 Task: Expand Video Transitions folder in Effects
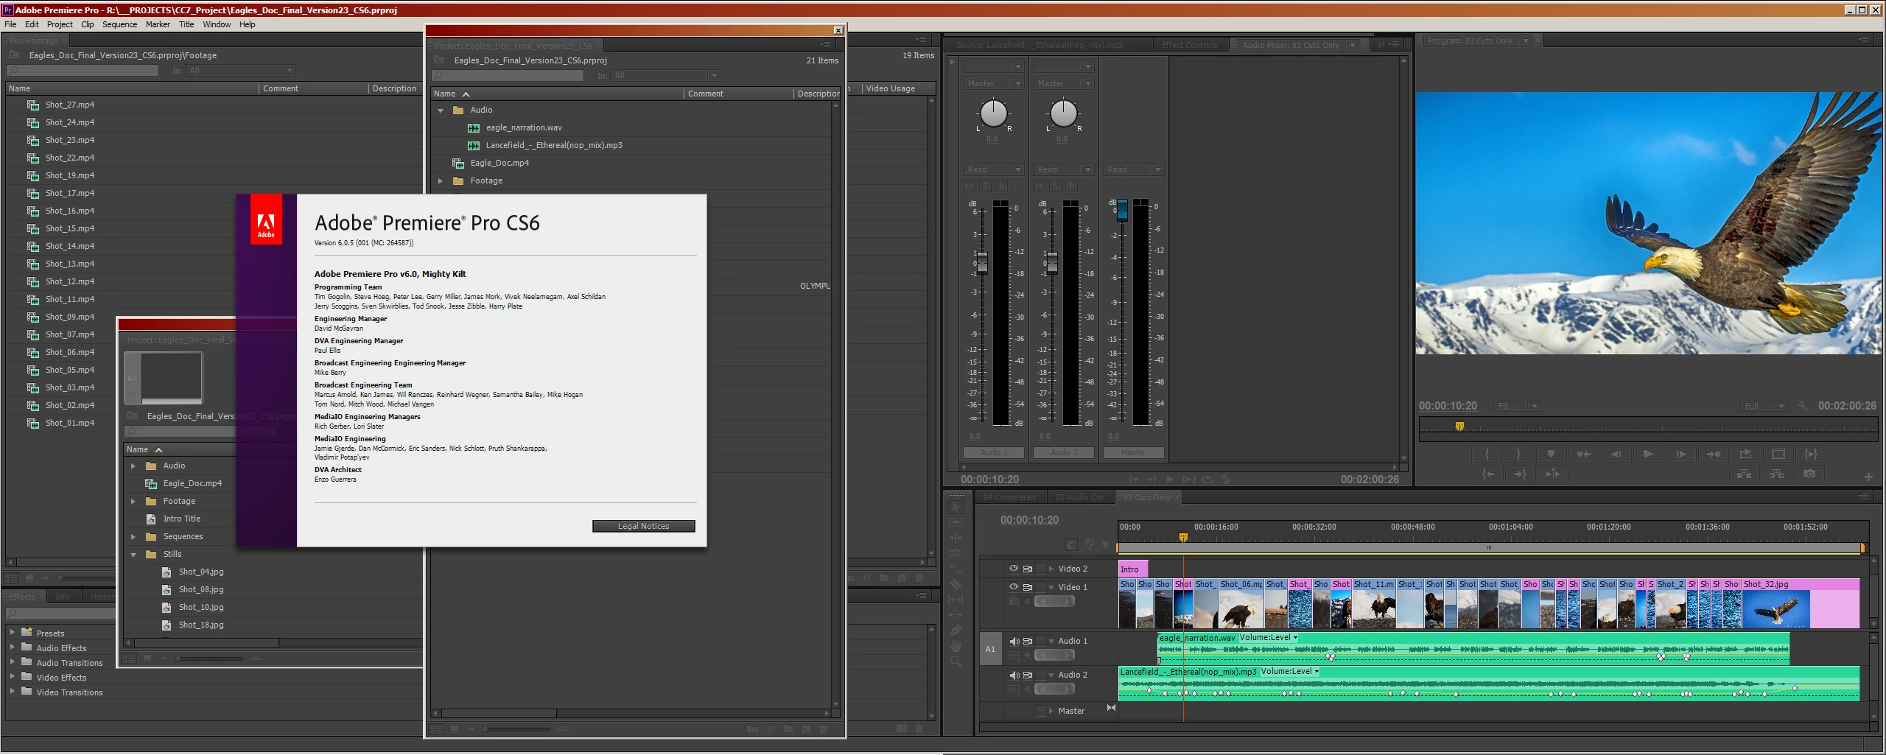click(12, 691)
